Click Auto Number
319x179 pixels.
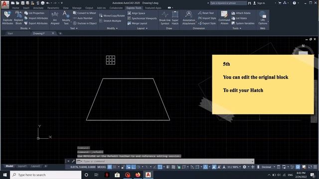pyautogui.click(x=83, y=18)
